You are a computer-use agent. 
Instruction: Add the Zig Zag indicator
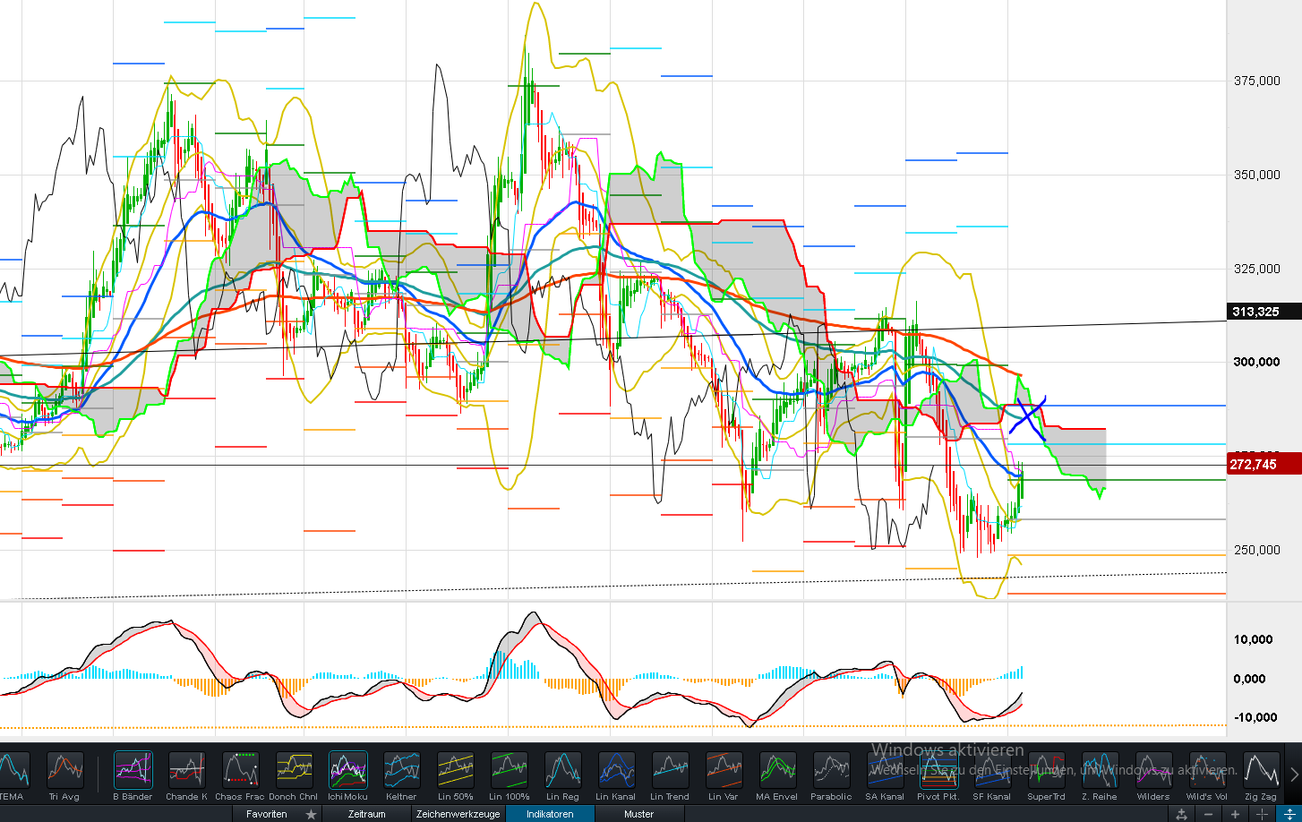1261,775
